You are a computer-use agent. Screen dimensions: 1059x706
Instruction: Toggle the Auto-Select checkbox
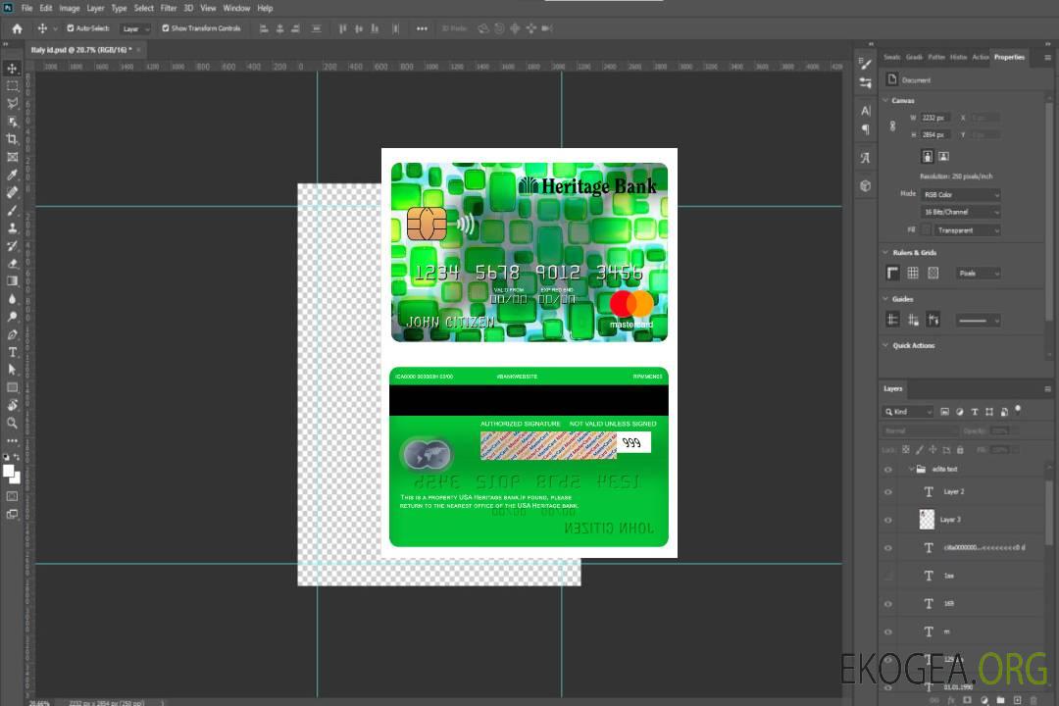tap(71, 28)
